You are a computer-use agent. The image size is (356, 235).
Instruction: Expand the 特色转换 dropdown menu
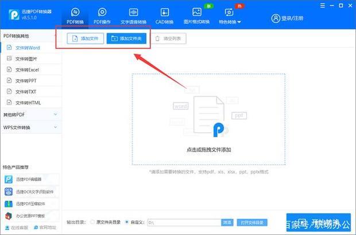pos(230,15)
